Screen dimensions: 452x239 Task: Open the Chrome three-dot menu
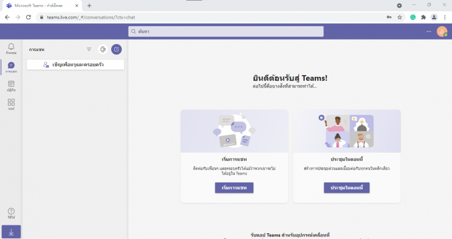(445, 17)
